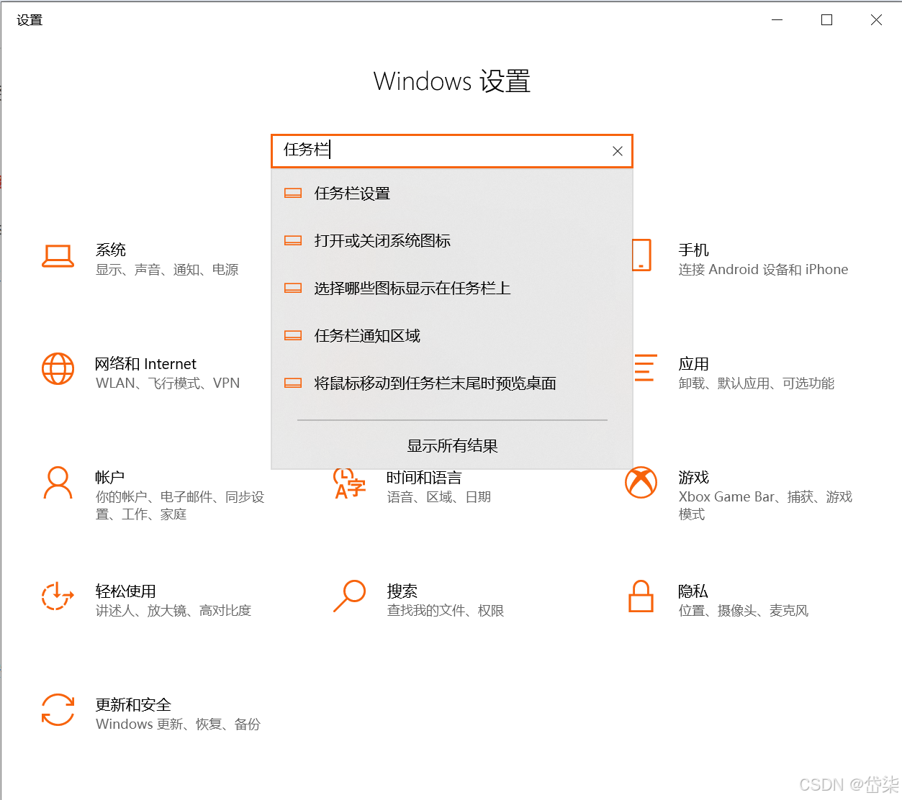902x800 pixels.
Task: Click the icon beside 选择哪些图标显示在任务栏上
Action: tap(293, 288)
